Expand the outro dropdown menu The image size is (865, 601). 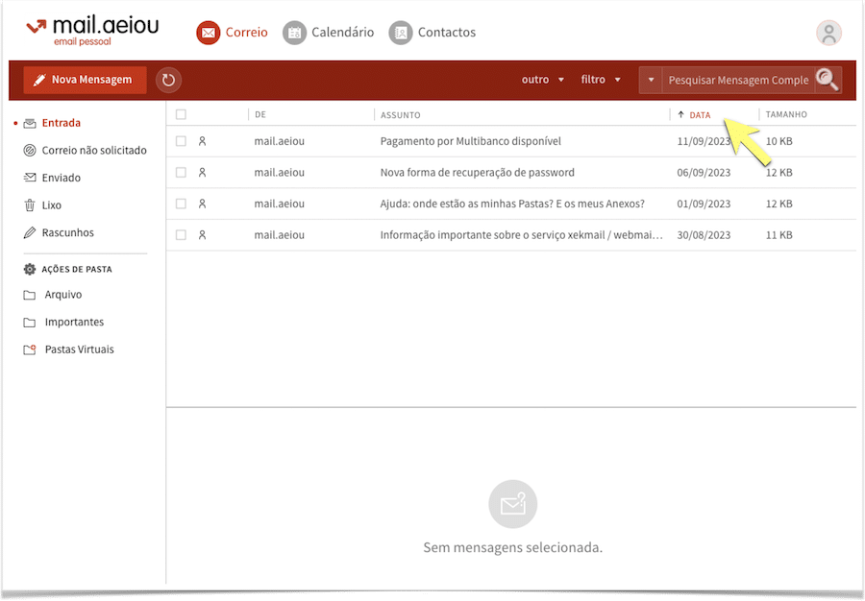(x=543, y=80)
